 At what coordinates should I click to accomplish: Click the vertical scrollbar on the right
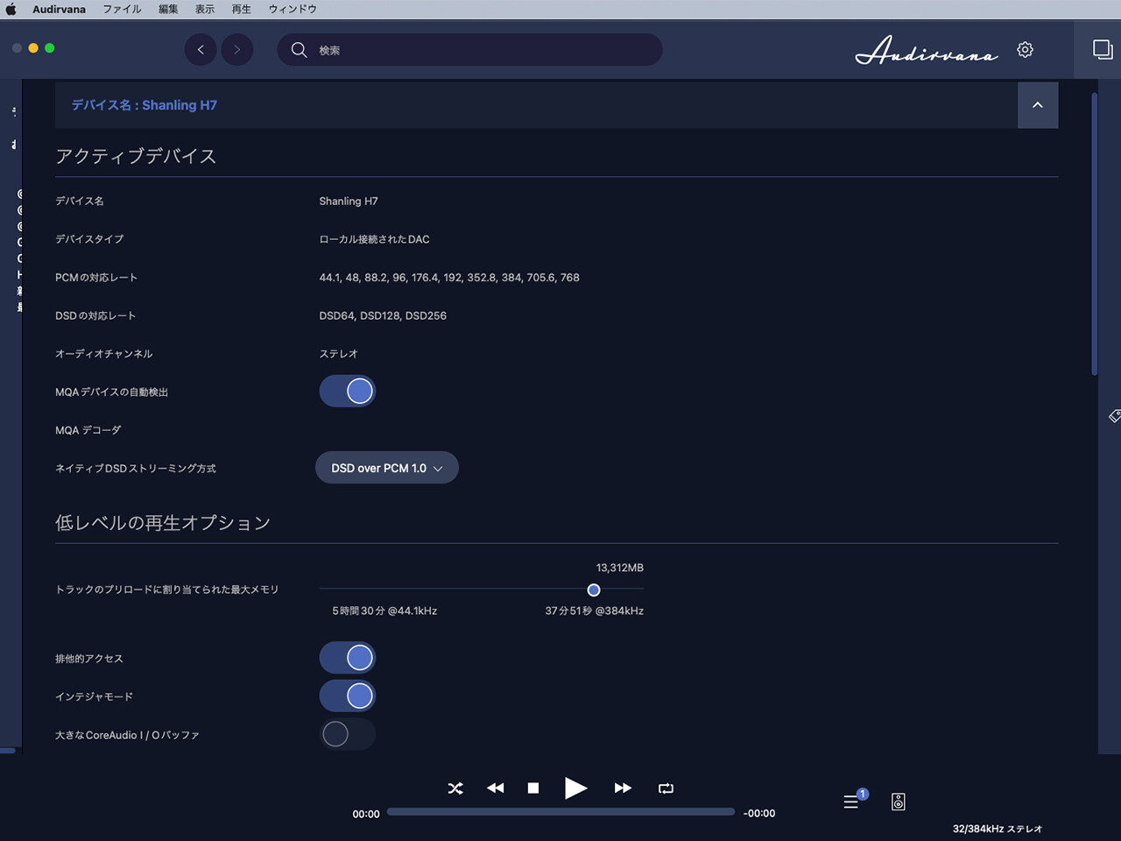click(x=1094, y=234)
